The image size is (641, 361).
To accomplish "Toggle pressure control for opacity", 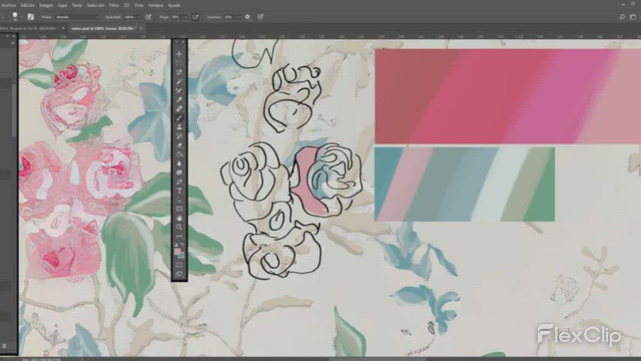I will [148, 16].
